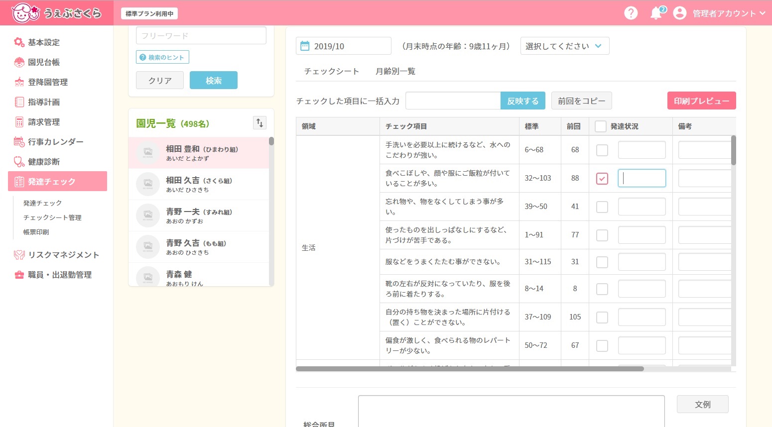Click 青野 一夫 profile thumbnail
This screenshot has height=427, width=772.
[x=148, y=215]
